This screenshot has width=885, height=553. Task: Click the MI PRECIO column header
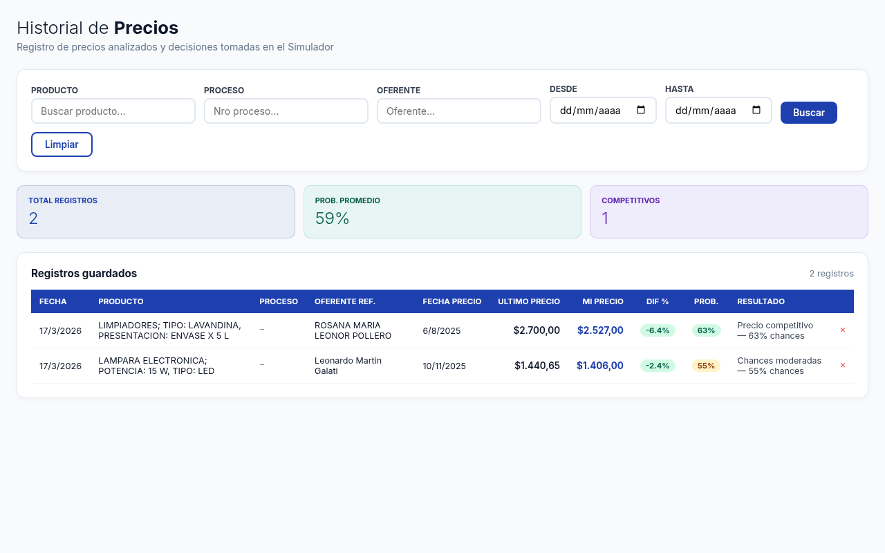[602, 301]
